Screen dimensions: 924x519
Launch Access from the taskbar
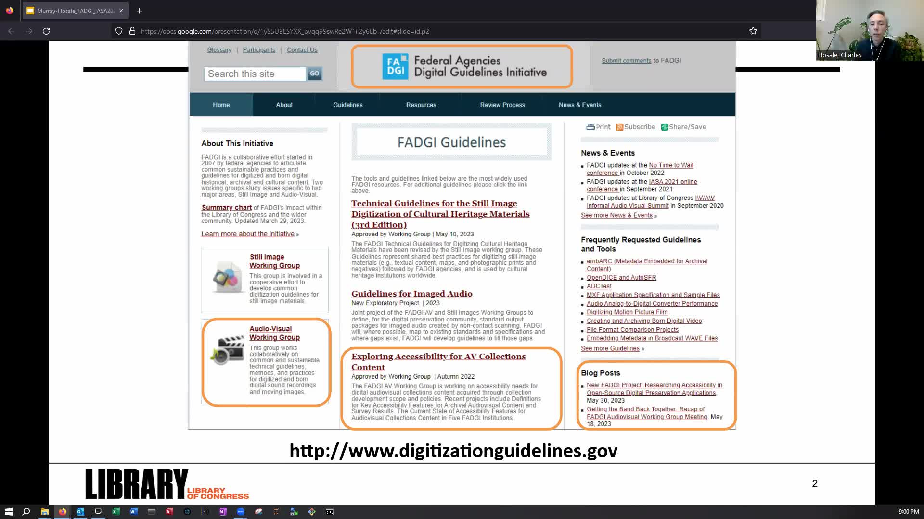tap(169, 512)
